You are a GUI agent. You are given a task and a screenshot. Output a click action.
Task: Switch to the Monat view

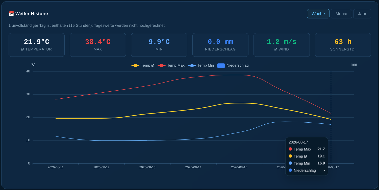tap(341, 14)
